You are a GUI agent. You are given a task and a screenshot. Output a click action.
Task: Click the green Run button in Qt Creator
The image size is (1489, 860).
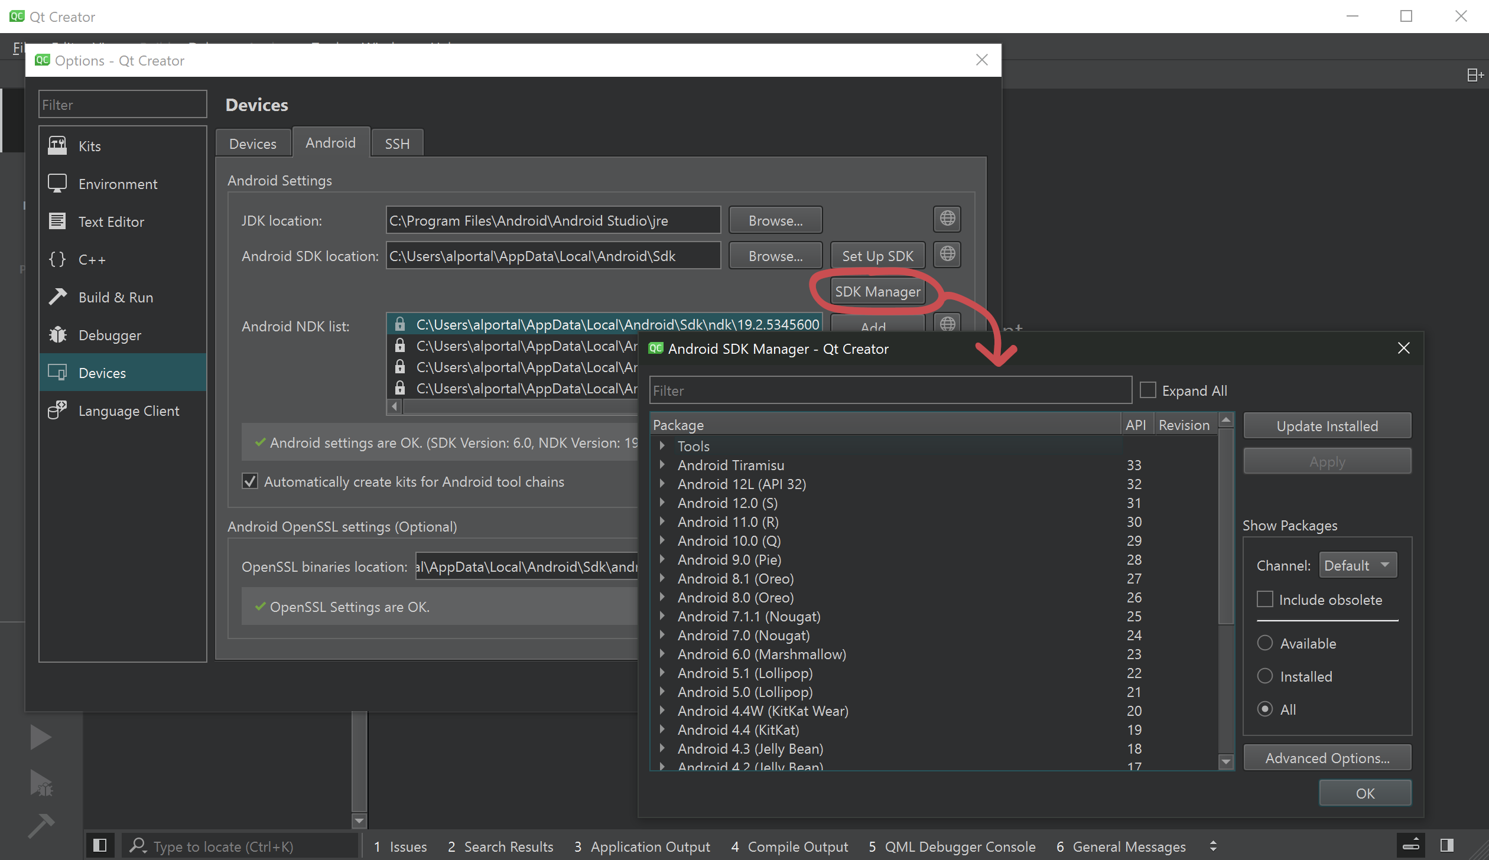point(41,737)
